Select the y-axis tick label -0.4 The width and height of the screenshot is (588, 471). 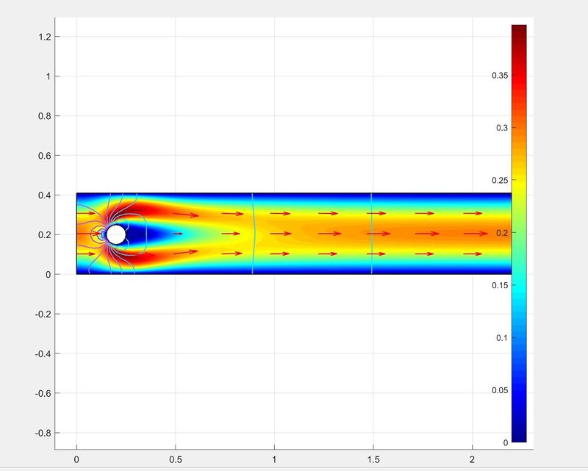click(x=43, y=353)
